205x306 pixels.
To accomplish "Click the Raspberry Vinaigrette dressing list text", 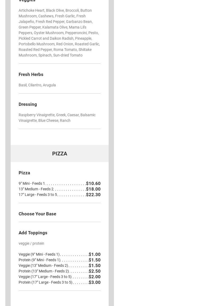I will point(57,118).
